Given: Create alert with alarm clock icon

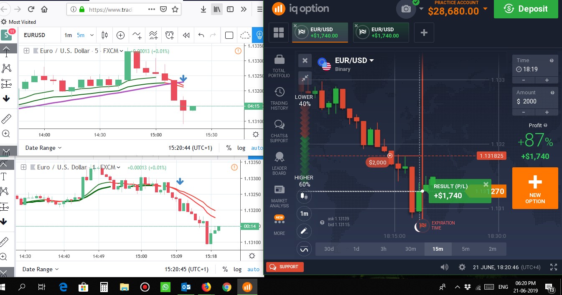Looking at the screenshot, I should click(169, 35).
